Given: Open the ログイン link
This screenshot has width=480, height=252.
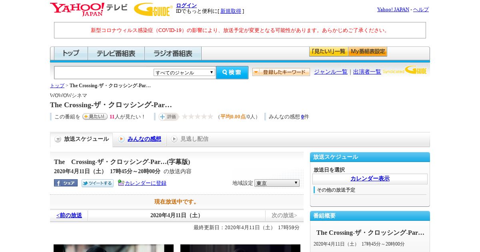Looking at the screenshot, I should (x=186, y=5).
